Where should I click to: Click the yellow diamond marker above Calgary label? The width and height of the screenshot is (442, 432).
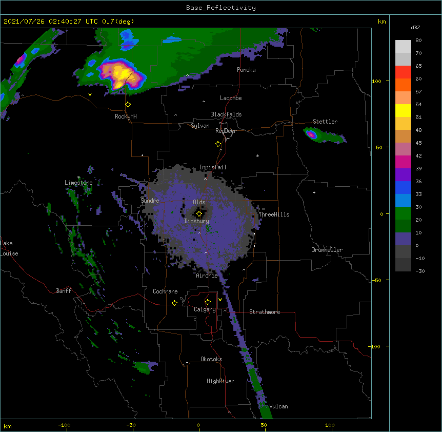(x=208, y=302)
